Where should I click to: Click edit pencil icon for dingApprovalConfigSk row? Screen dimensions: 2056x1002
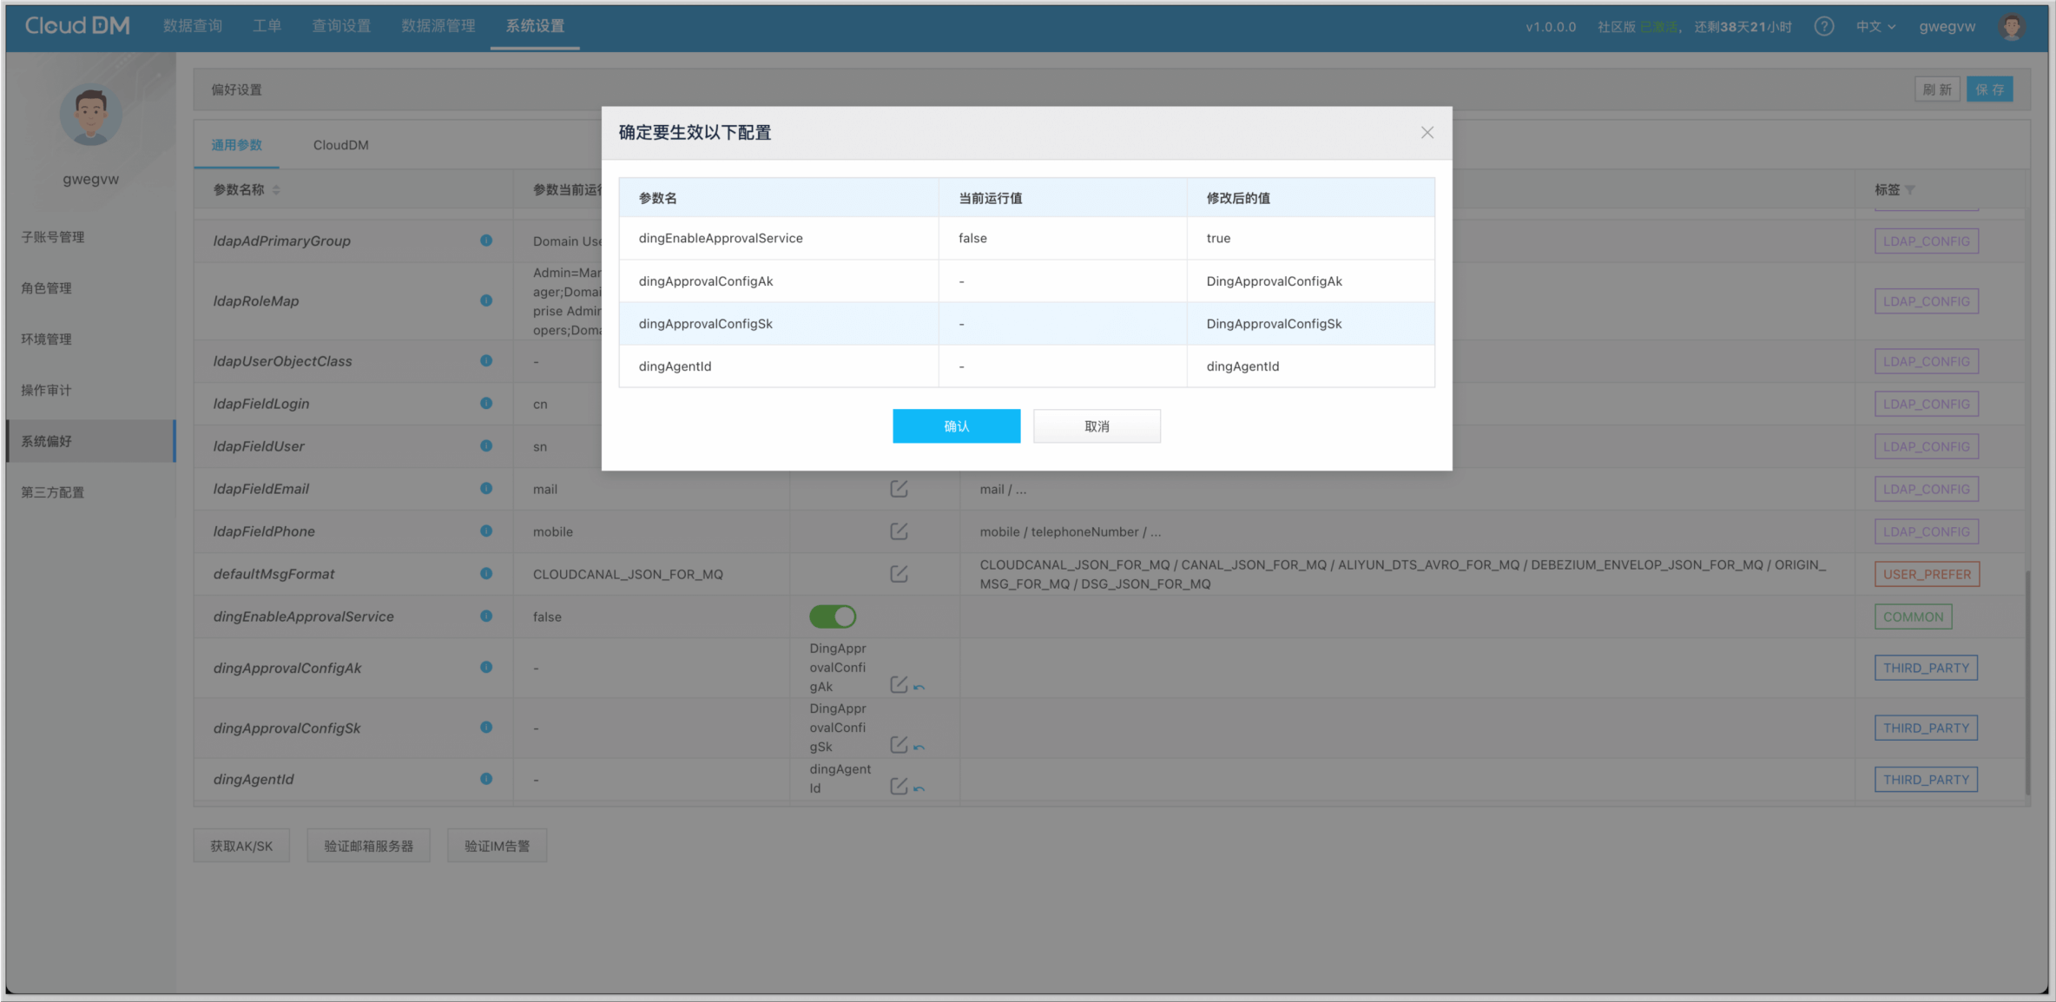(x=899, y=745)
